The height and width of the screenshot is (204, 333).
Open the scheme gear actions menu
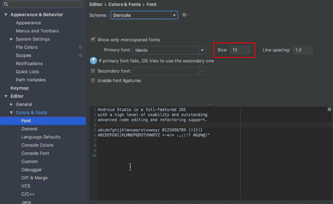click(x=185, y=15)
